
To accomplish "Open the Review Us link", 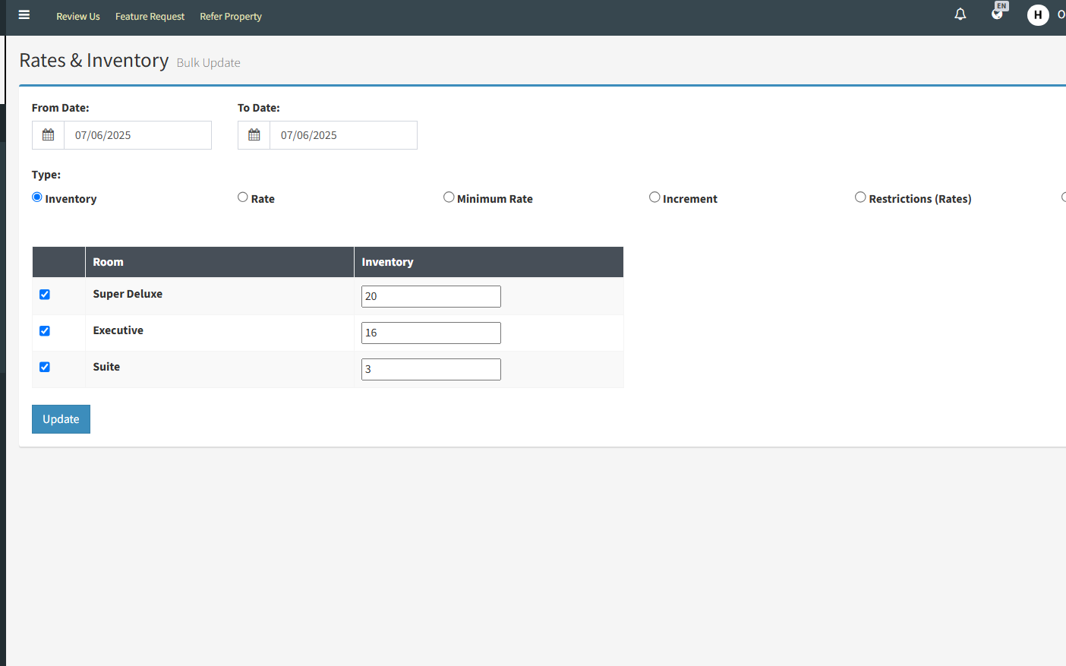I will (x=78, y=17).
